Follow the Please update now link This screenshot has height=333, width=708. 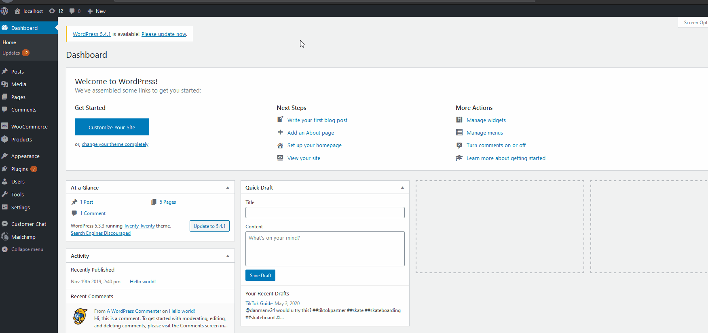point(164,34)
